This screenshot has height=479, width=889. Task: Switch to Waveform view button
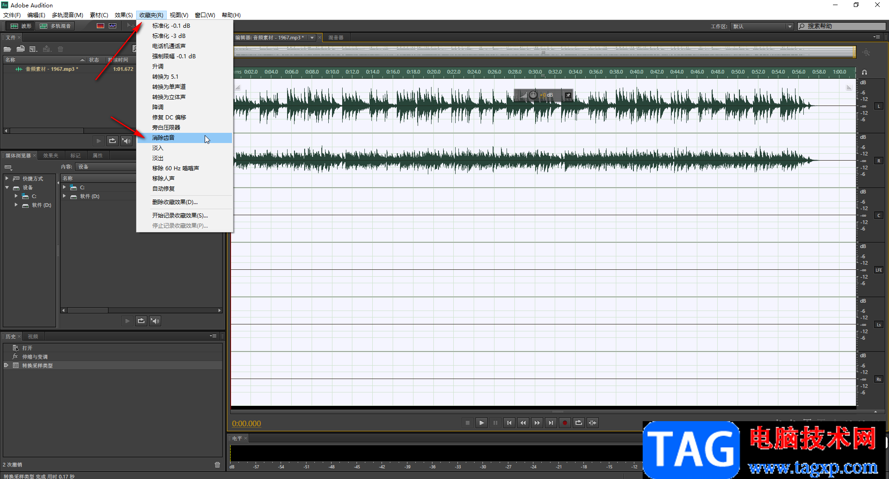[x=21, y=26]
